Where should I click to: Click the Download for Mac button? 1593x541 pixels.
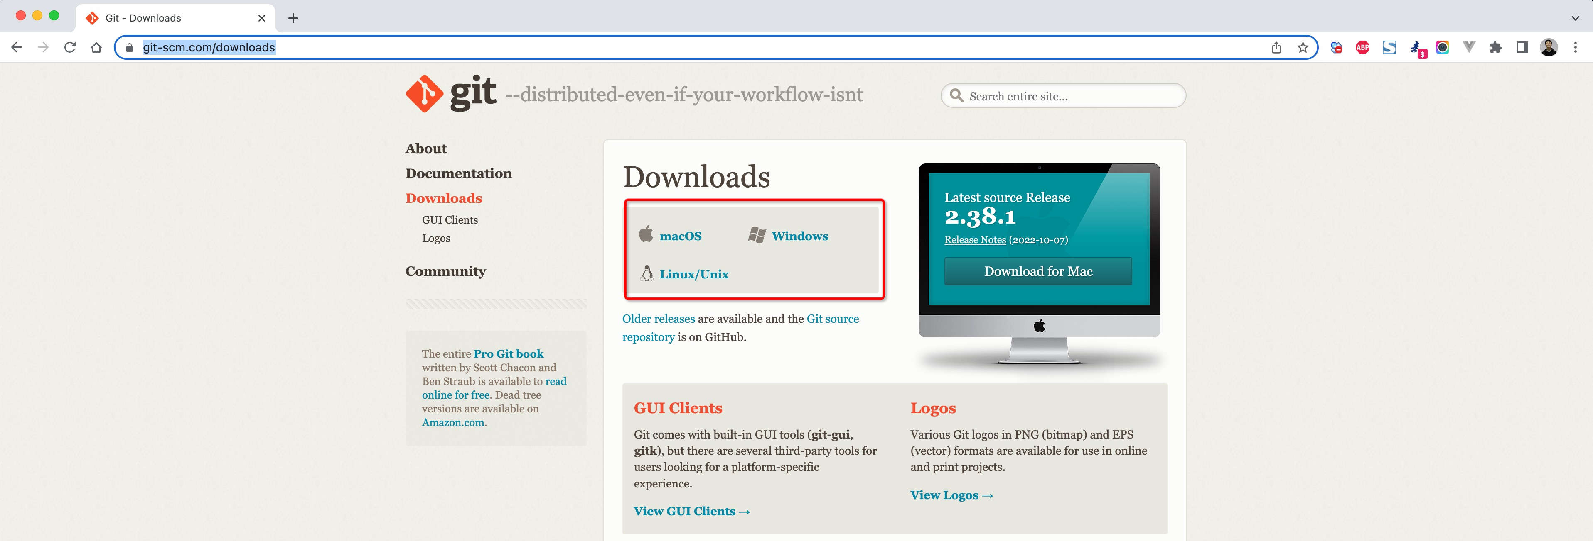1037,271
